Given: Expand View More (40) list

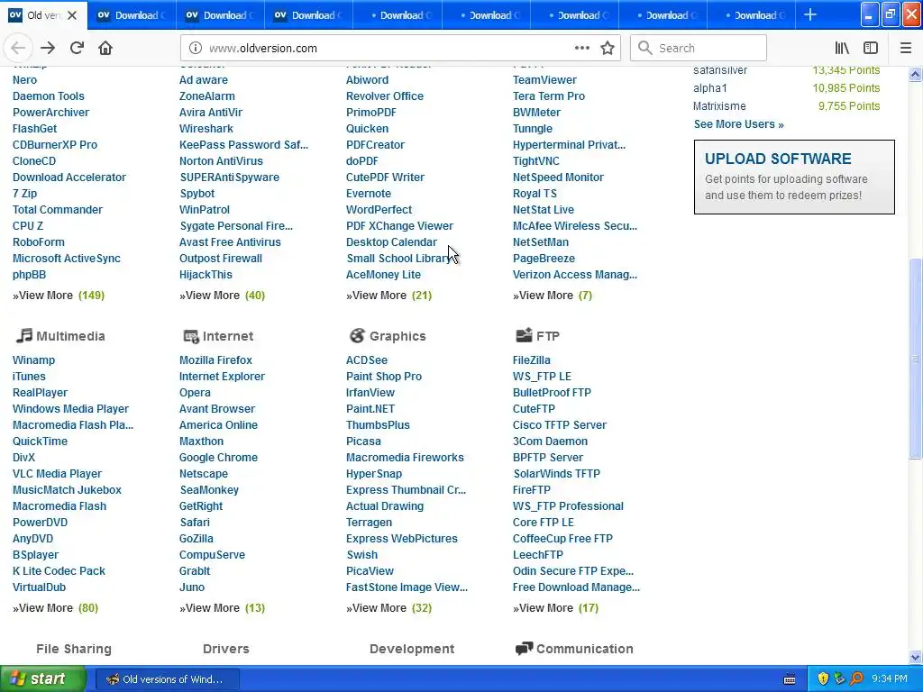Looking at the screenshot, I should pyautogui.click(x=223, y=296).
